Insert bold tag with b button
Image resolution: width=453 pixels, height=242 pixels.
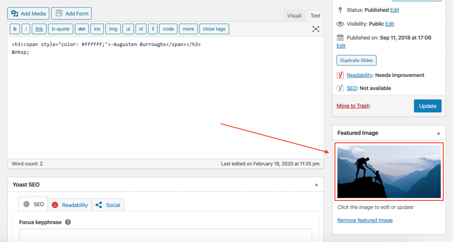(15, 29)
